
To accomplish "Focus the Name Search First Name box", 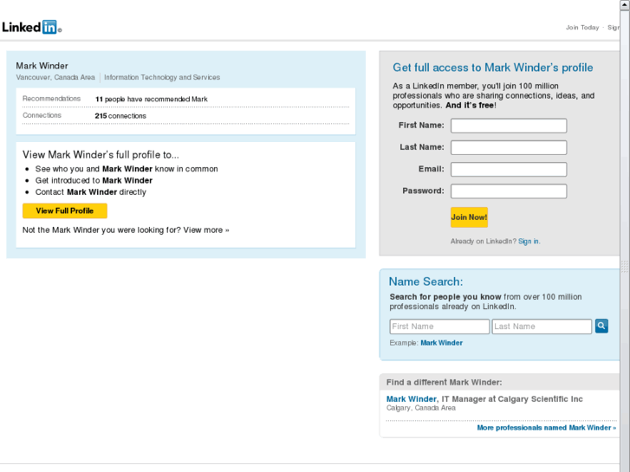I will click(x=439, y=327).
